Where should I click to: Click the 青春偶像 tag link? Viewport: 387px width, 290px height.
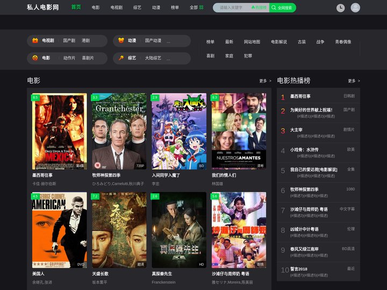pyautogui.click(x=343, y=42)
